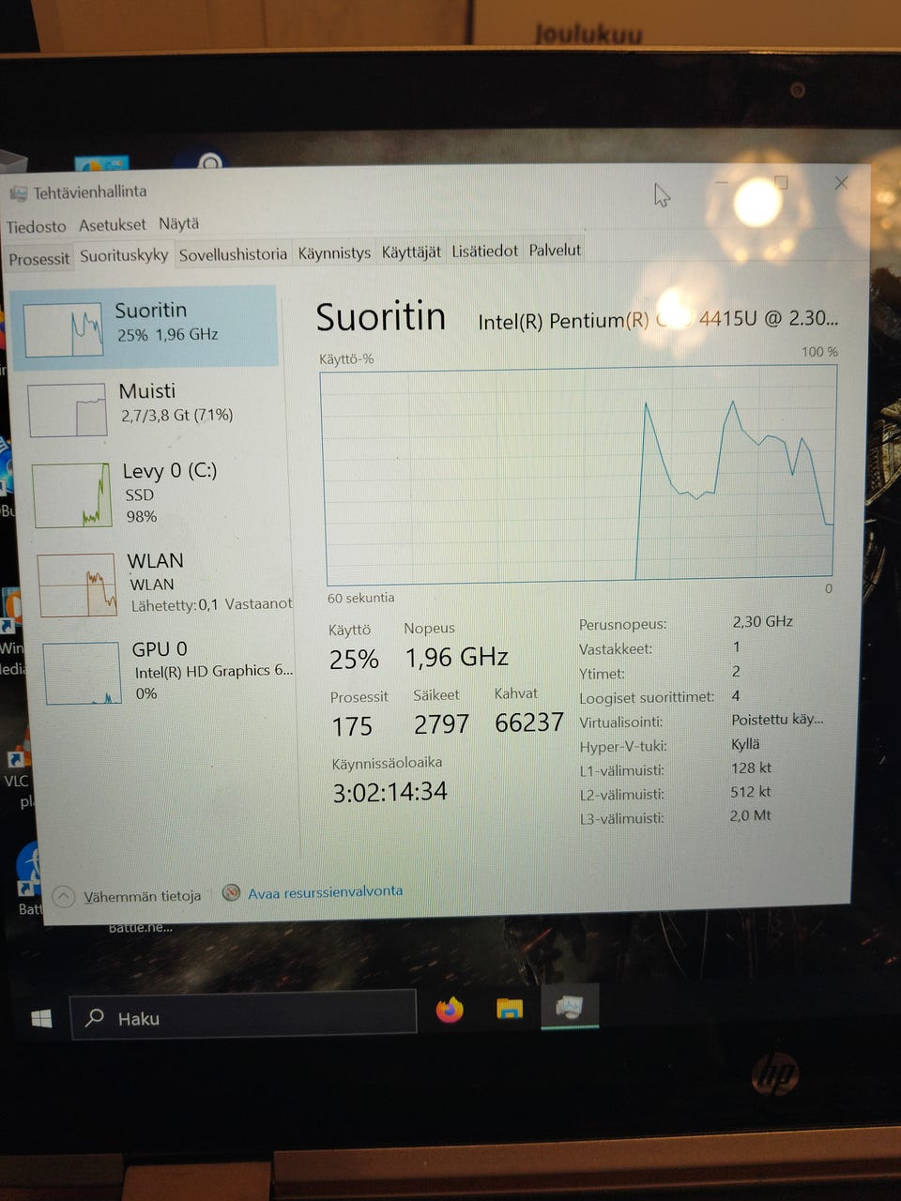The image size is (901, 1201).
Task: Click the L3-välimuisti value 2,0 Mt
Action: [750, 815]
